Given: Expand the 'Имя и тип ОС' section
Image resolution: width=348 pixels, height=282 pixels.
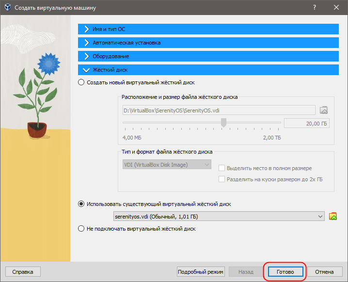Looking at the screenshot, I should point(208,29).
